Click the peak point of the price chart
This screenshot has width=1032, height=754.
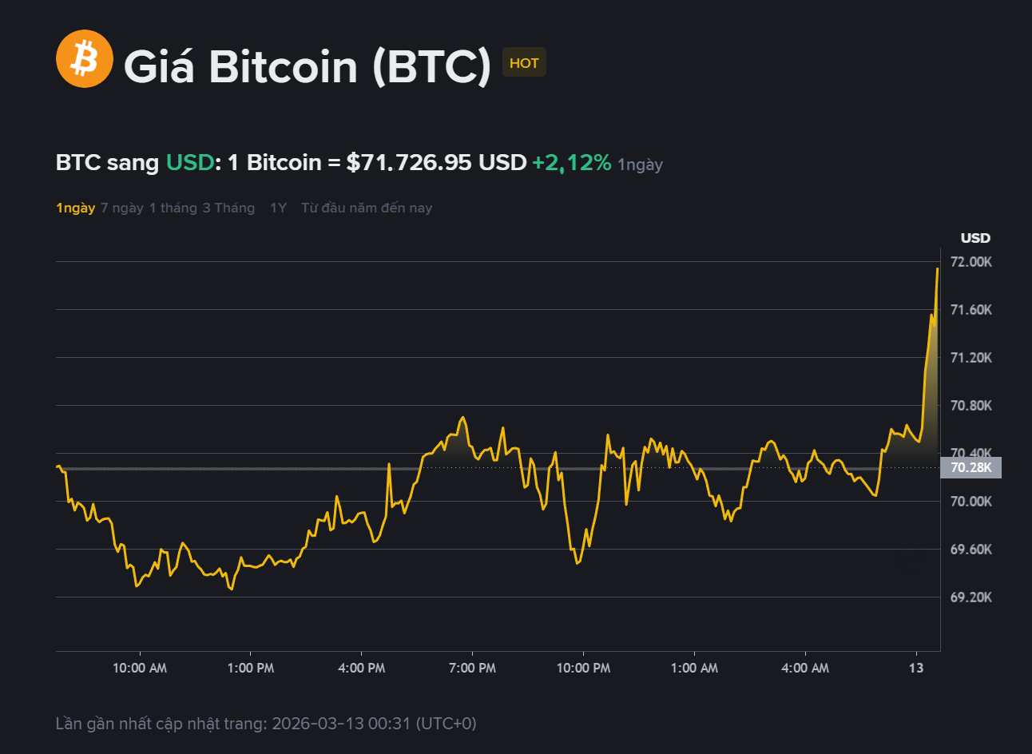point(935,272)
